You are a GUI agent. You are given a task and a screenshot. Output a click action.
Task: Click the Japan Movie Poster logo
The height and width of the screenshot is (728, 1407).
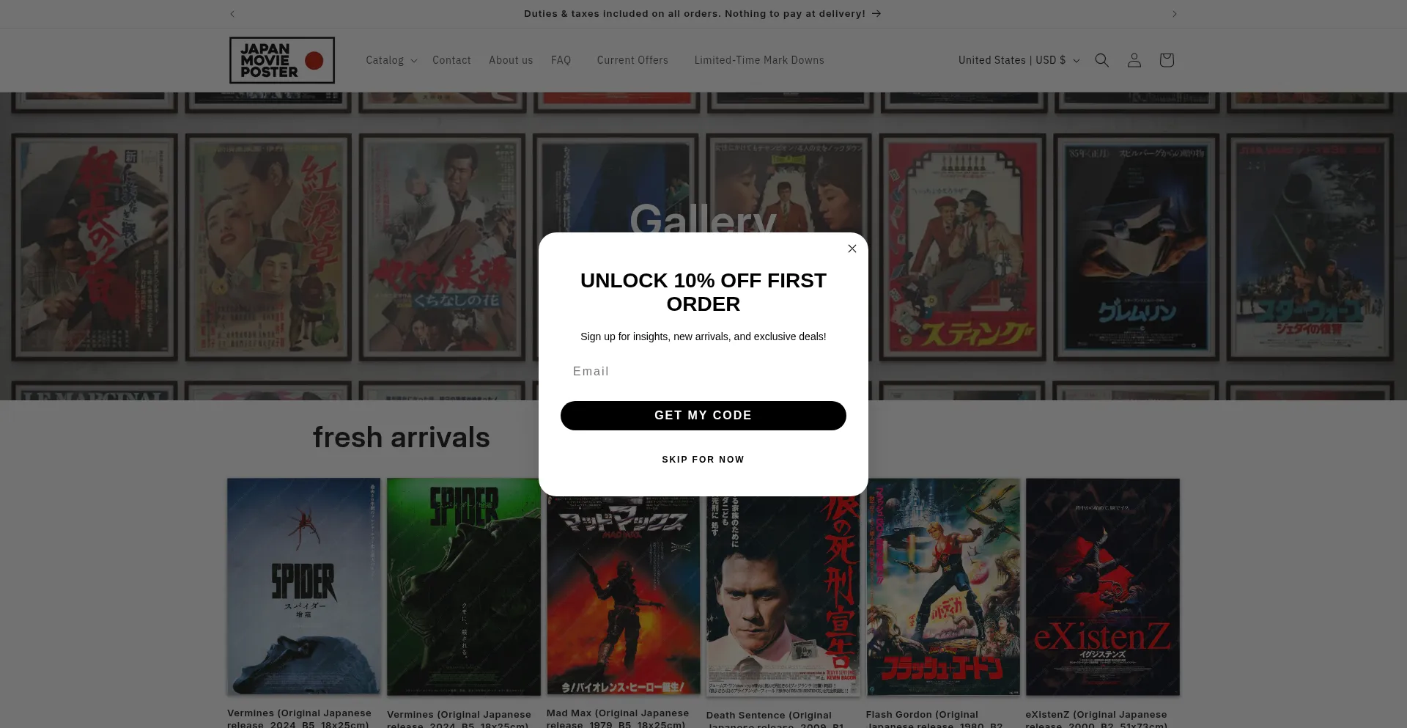point(282,60)
